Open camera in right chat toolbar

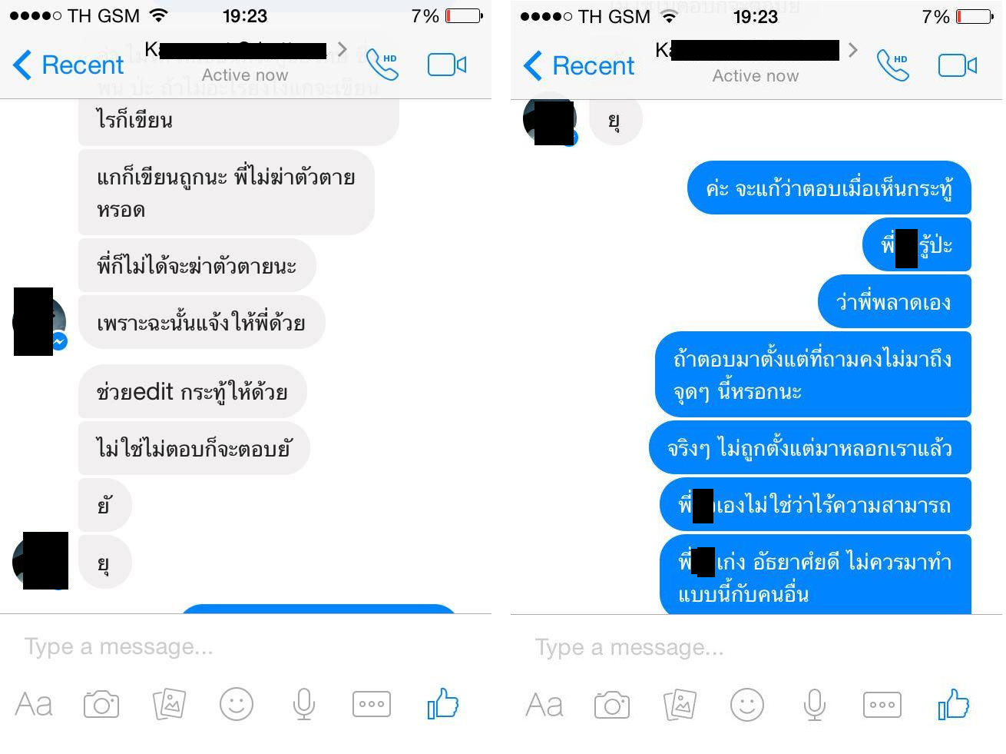[612, 705]
